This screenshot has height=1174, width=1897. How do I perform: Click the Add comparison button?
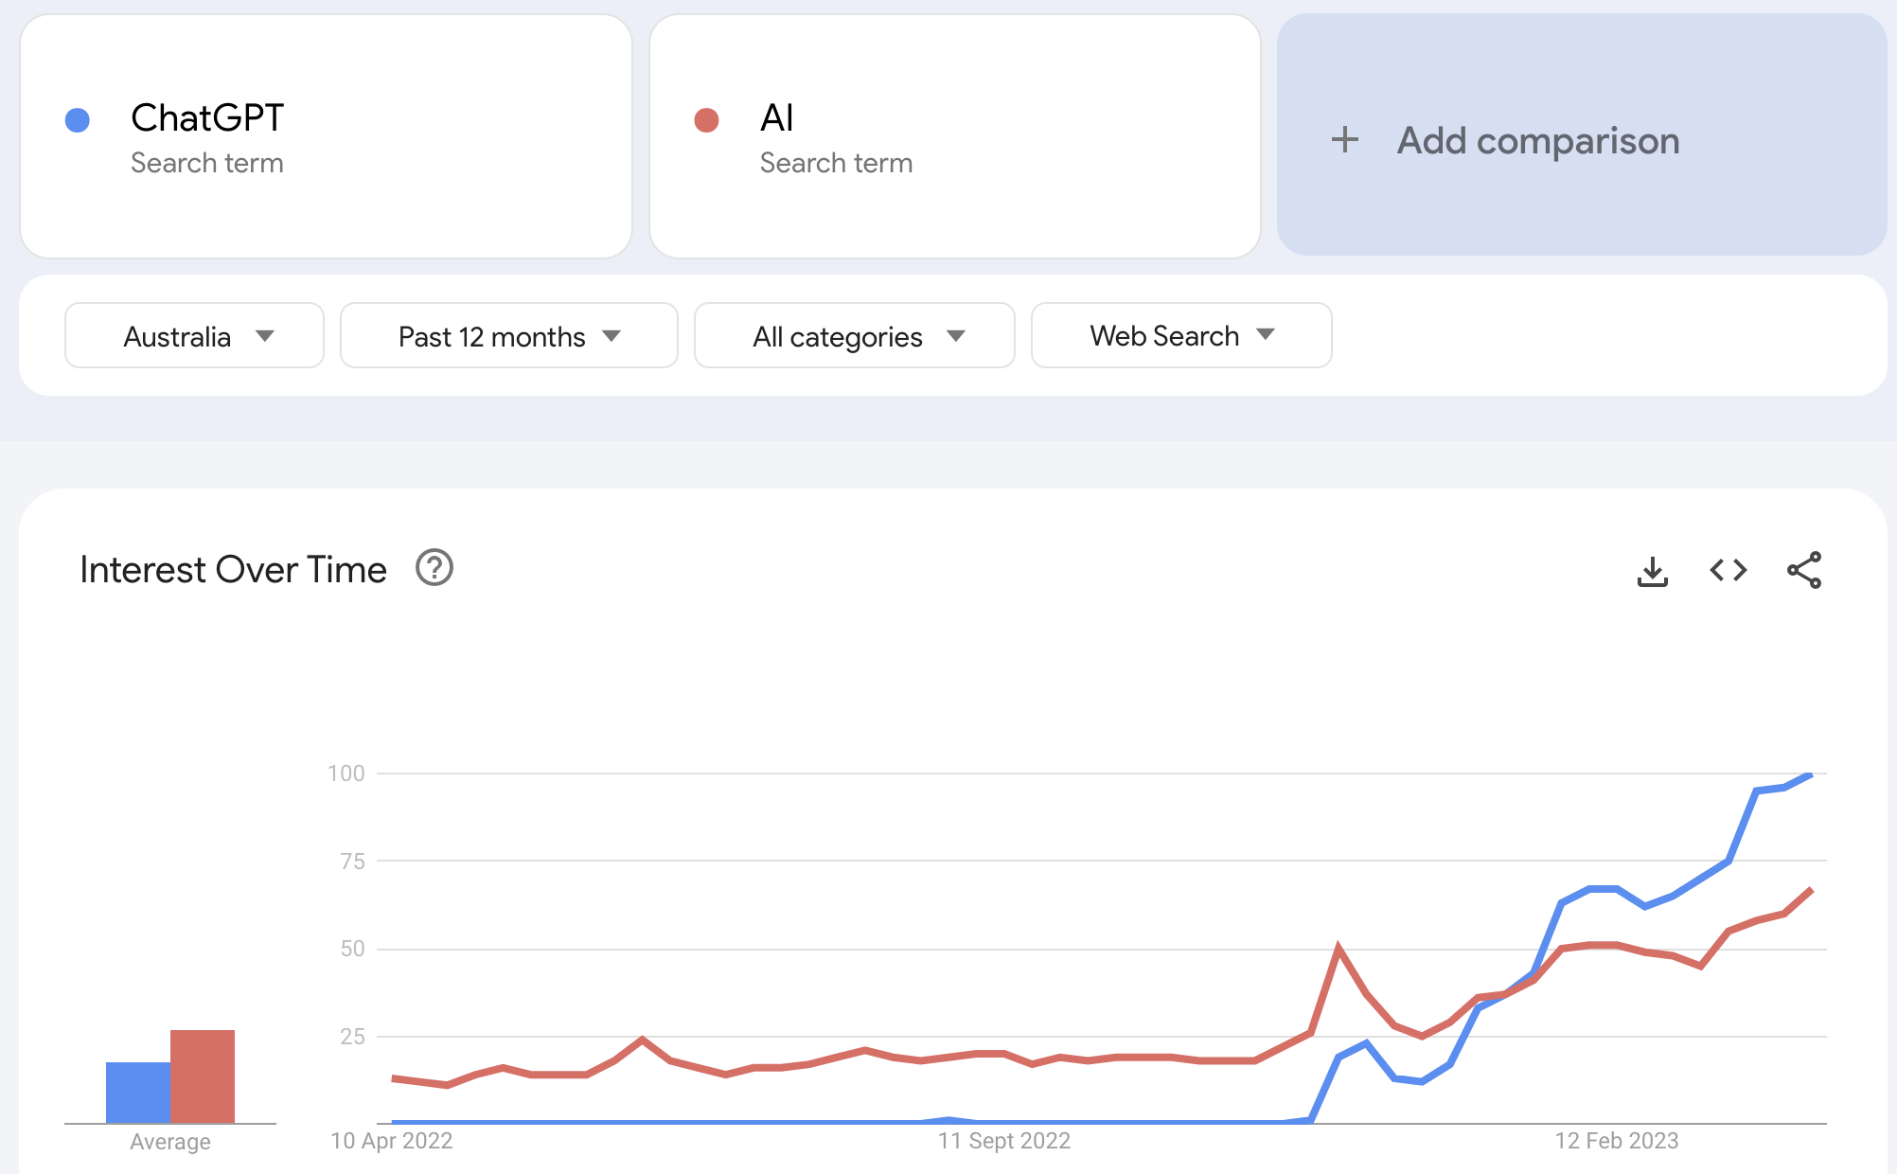pos(1582,134)
